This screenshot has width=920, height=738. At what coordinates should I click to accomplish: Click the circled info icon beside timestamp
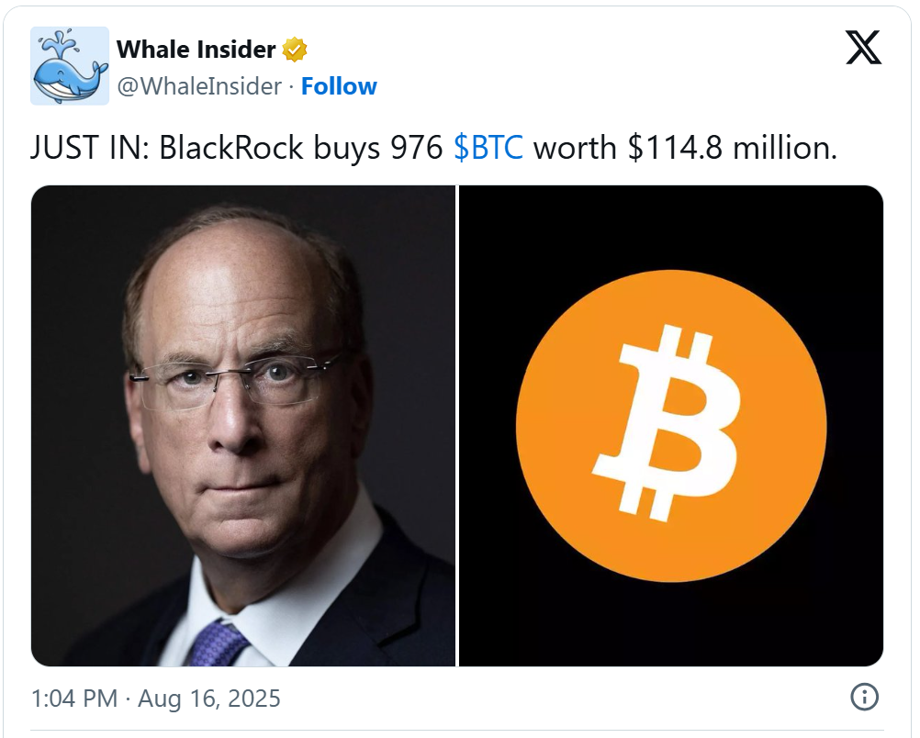[x=864, y=698]
